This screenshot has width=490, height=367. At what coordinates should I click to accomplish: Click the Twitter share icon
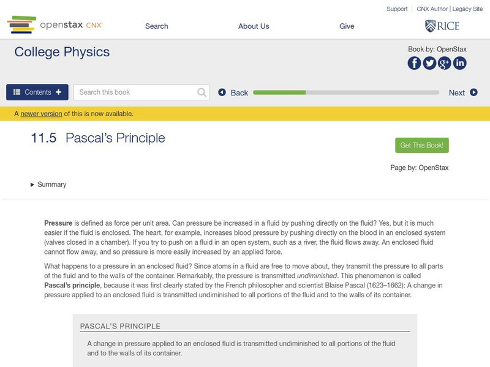(429, 63)
